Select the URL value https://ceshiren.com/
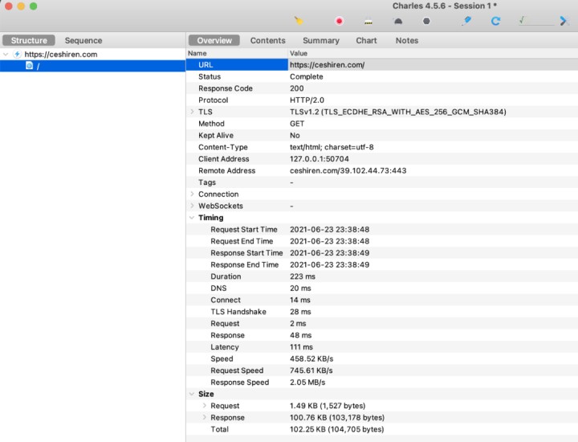578x442 pixels. tap(327, 65)
